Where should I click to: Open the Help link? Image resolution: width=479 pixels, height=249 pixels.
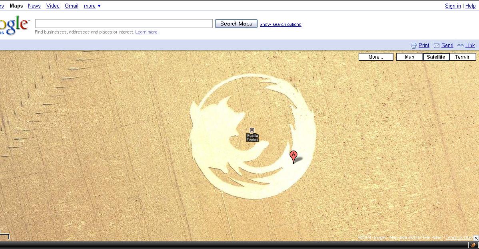pyautogui.click(x=471, y=6)
